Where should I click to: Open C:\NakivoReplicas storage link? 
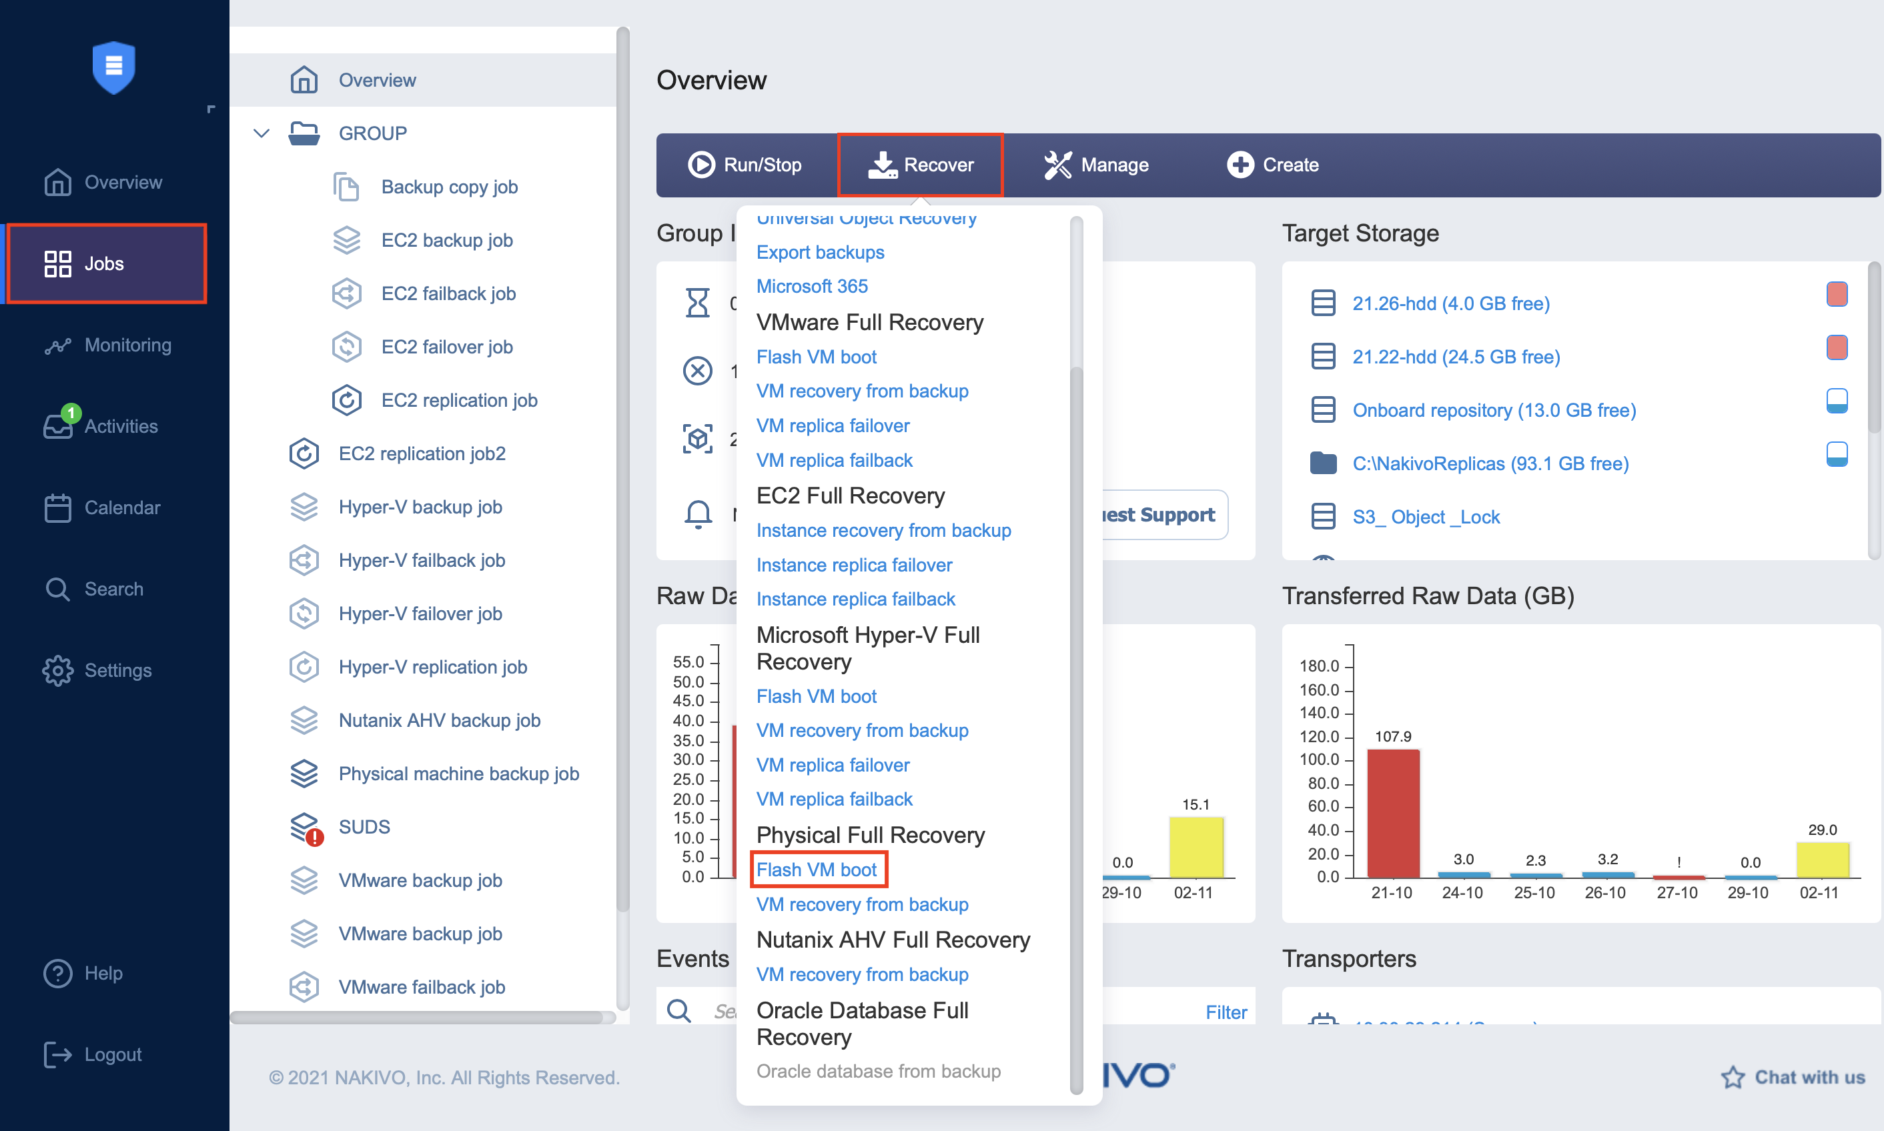(x=1490, y=463)
